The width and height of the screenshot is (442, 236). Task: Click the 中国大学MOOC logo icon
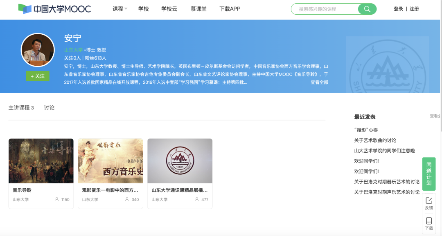23,9
